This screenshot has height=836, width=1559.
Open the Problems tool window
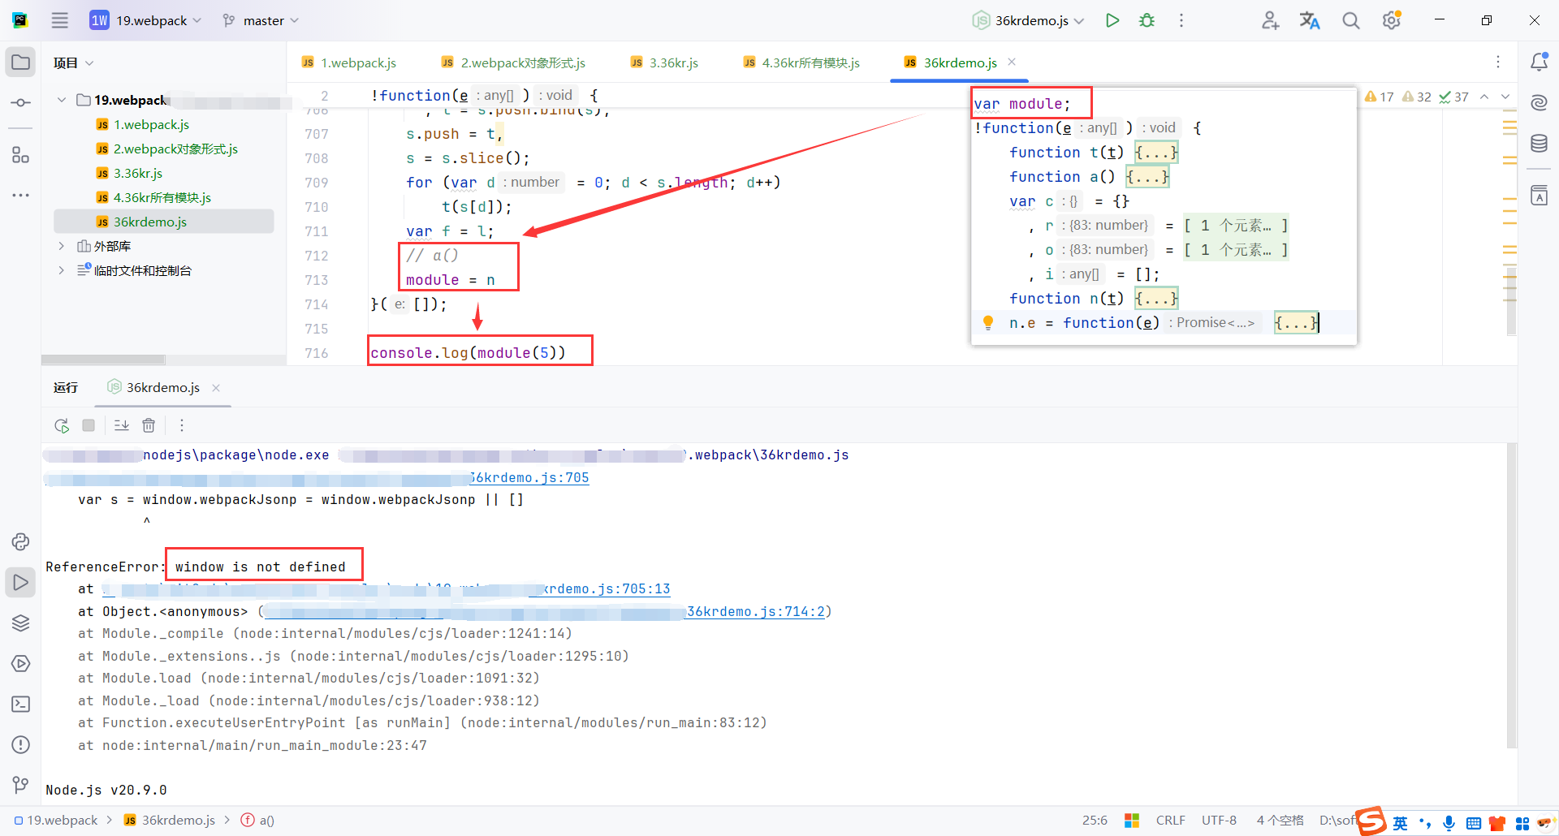click(20, 744)
